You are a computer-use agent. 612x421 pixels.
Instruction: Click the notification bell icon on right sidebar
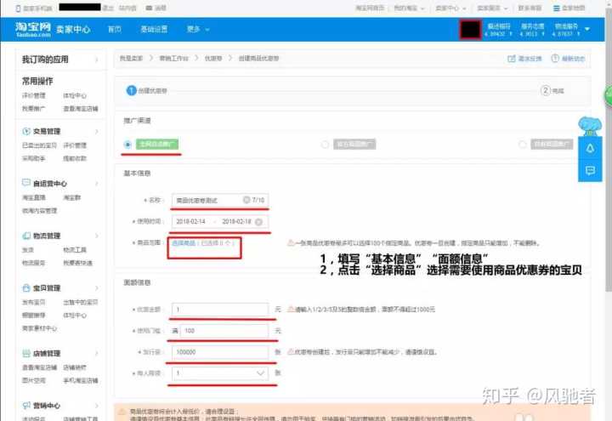(590, 148)
